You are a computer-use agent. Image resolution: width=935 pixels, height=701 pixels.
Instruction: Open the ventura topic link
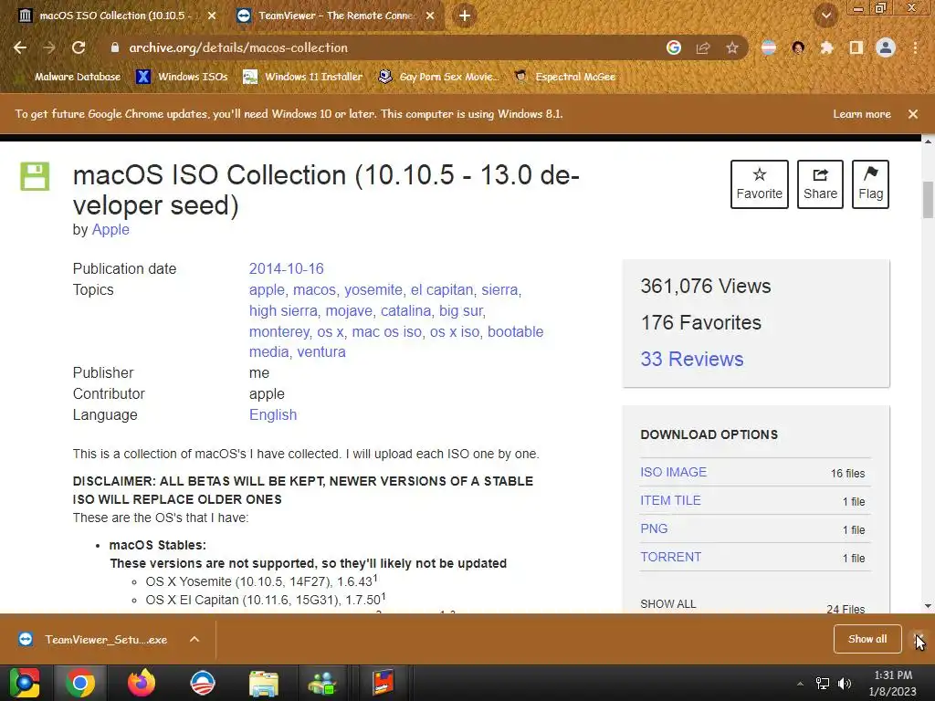tap(321, 351)
